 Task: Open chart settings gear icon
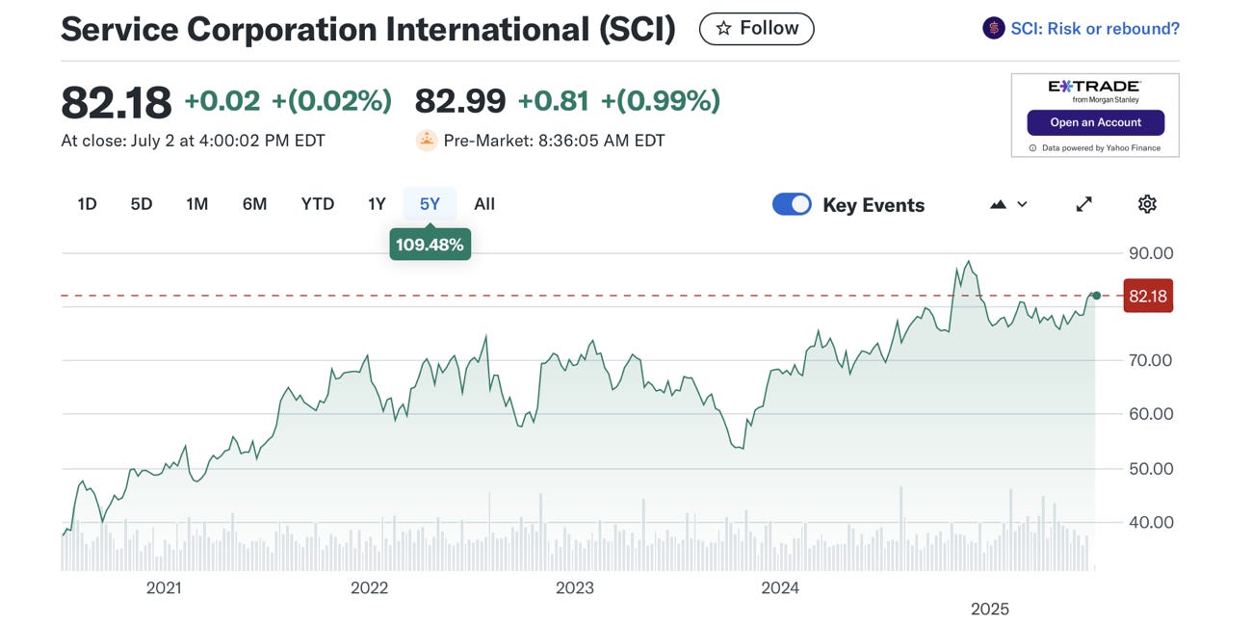click(1146, 204)
